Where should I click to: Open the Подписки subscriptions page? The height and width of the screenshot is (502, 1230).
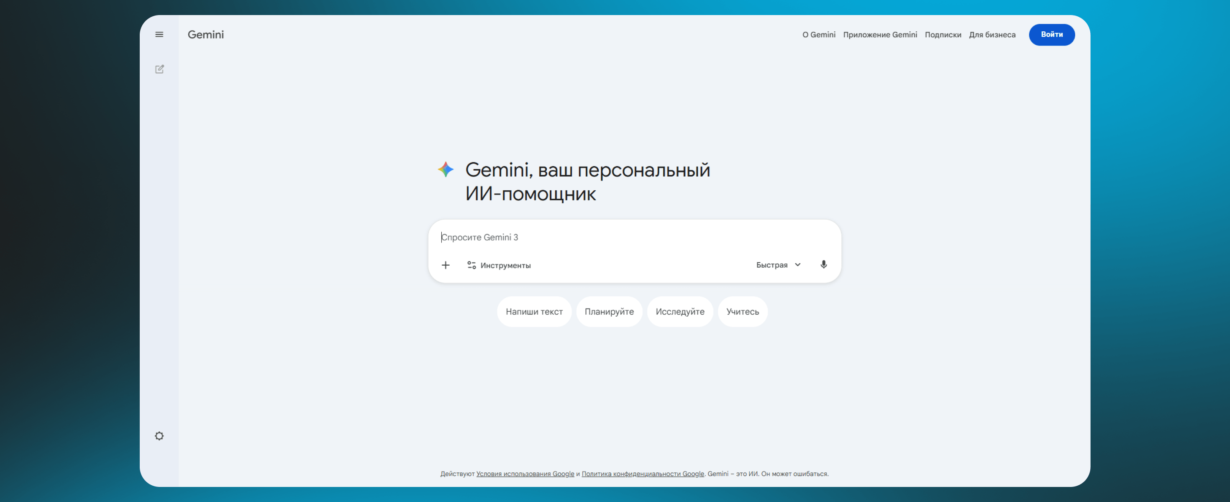pyautogui.click(x=943, y=34)
